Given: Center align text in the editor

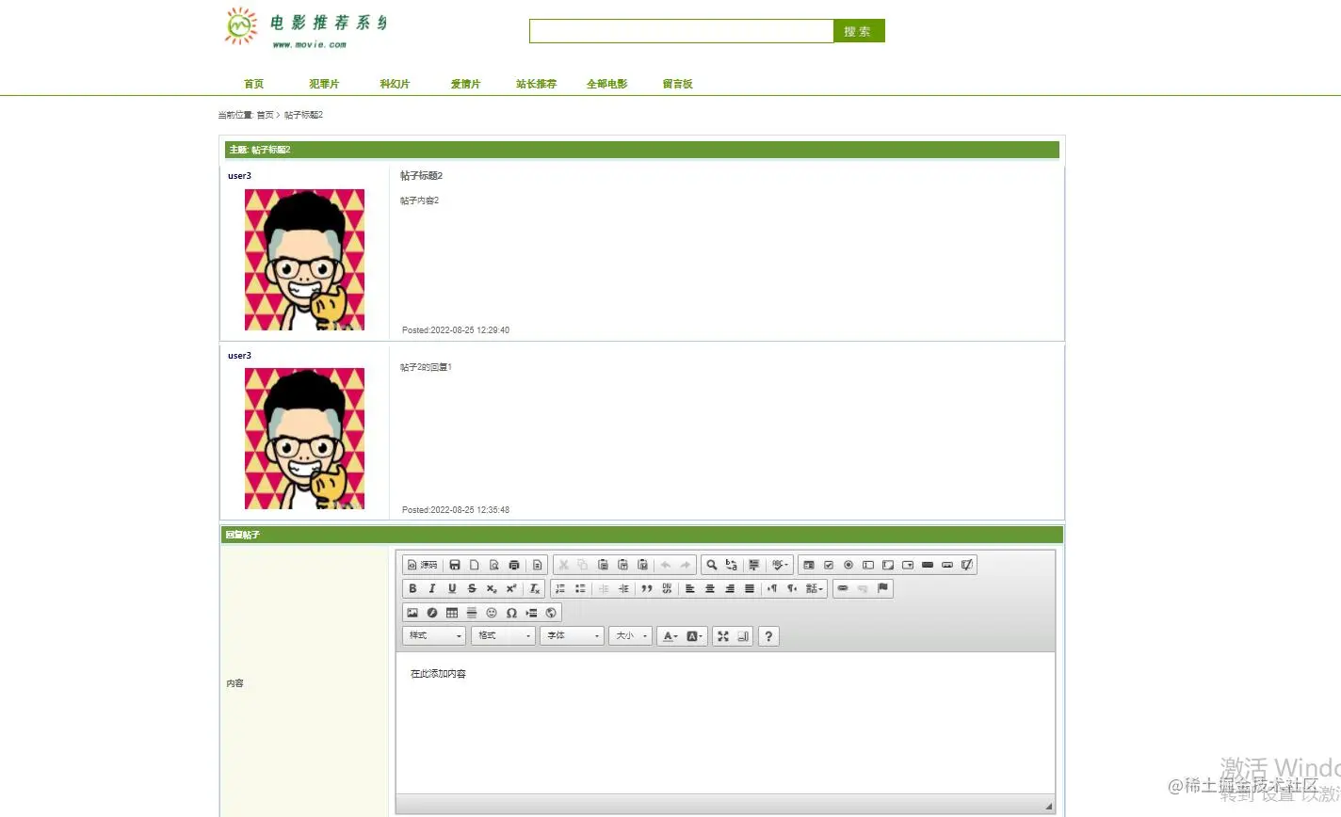Looking at the screenshot, I should (710, 588).
